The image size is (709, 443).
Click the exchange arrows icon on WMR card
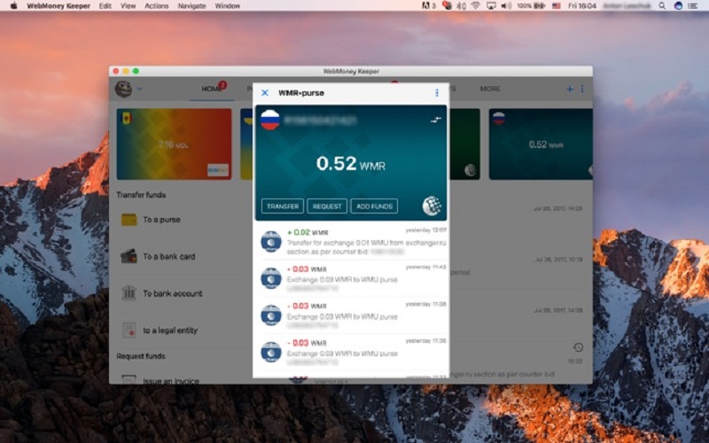point(435,120)
